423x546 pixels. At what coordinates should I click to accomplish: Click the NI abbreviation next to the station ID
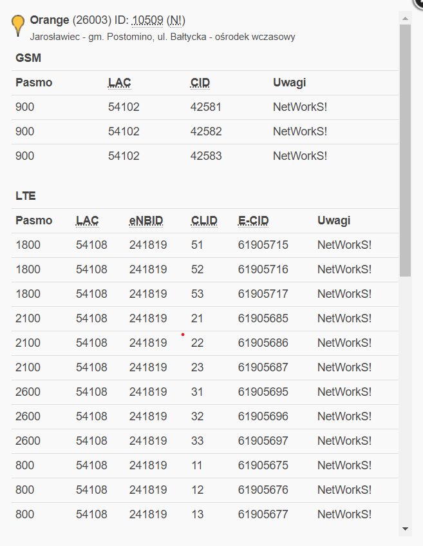click(x=174, y=20)
